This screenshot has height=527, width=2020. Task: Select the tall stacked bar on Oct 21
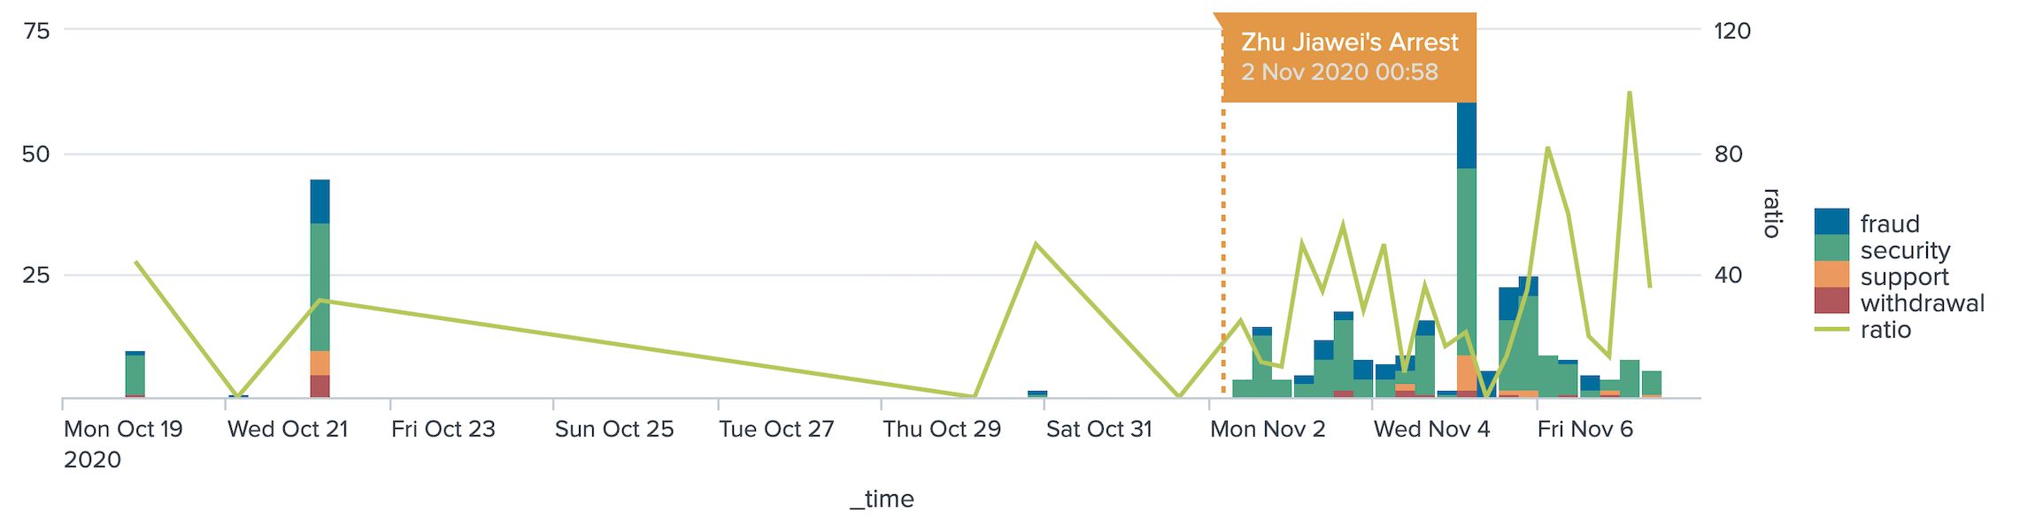[320, 283]
